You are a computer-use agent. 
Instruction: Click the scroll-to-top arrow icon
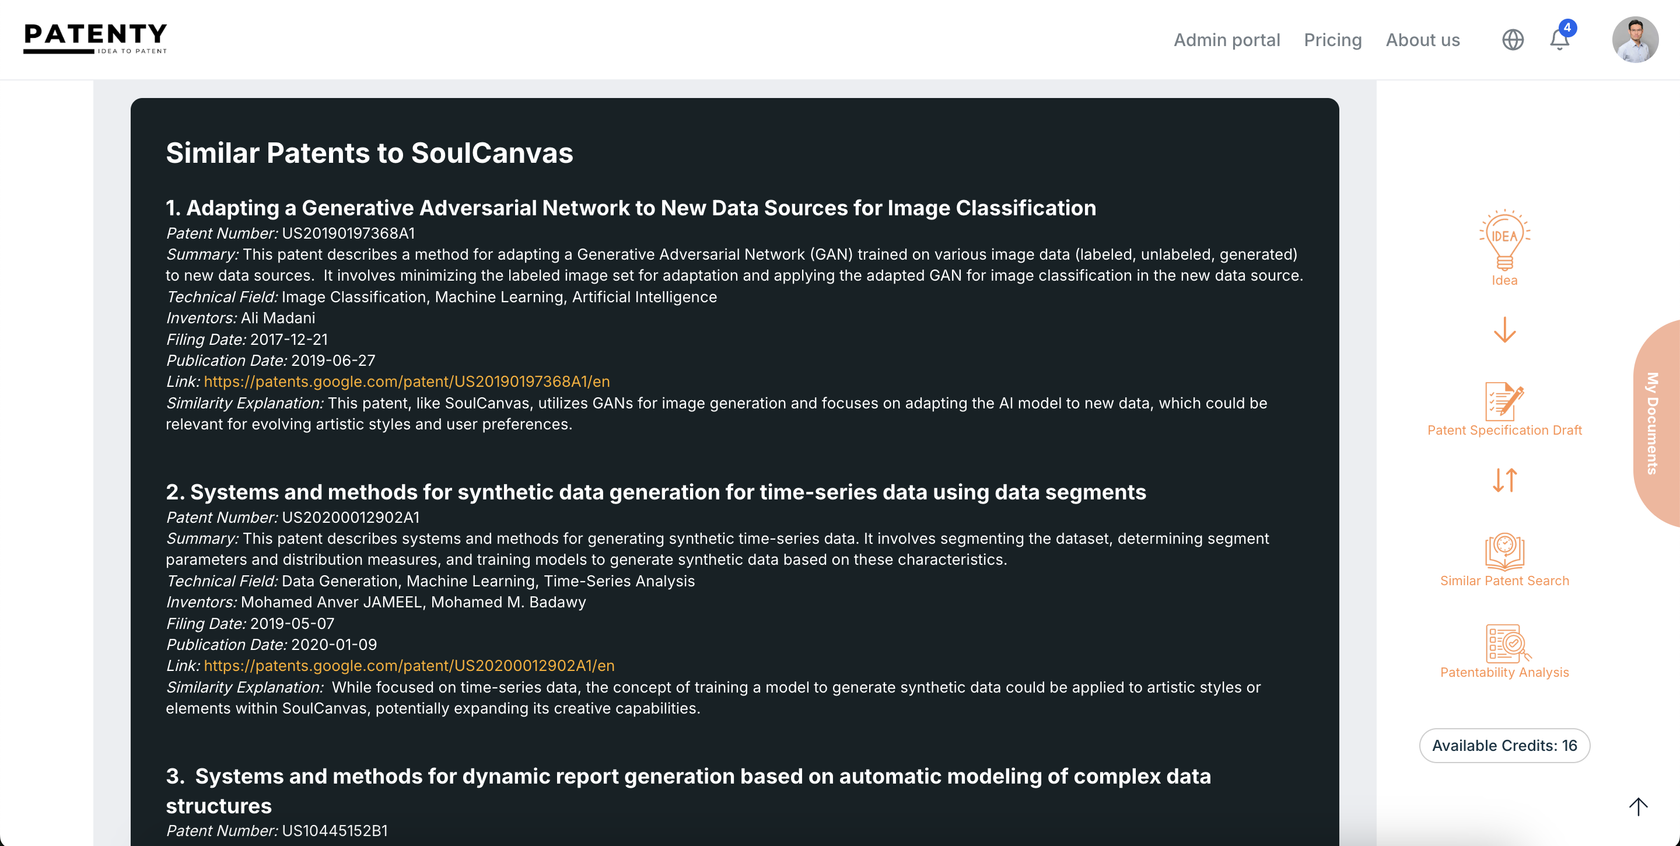1637,806
